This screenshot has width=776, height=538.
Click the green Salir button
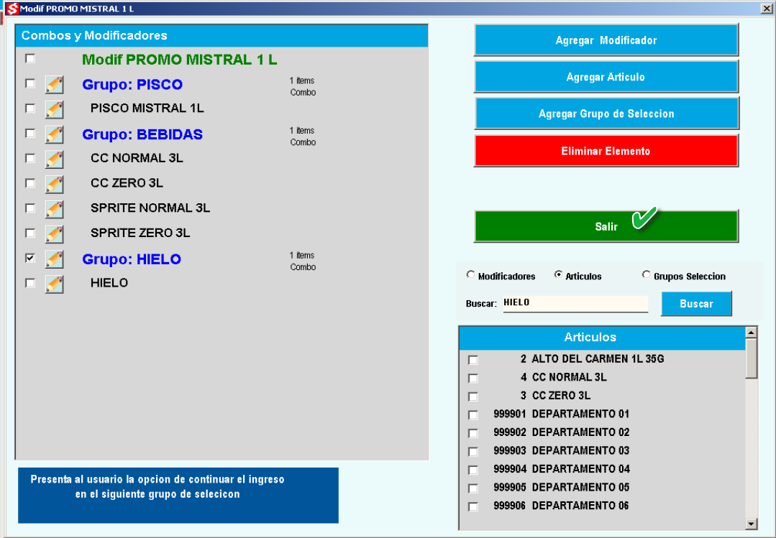pos(606,226)
